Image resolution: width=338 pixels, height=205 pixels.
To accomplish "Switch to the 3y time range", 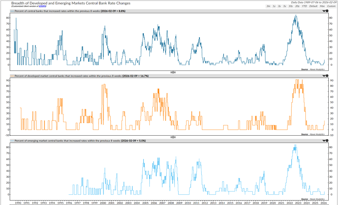I will [x=279, y=6].
